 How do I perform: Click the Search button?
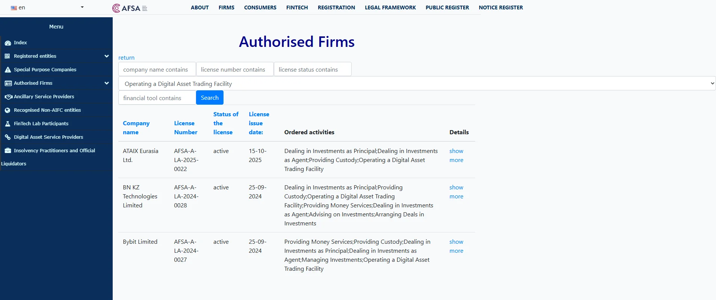[210, 97]
